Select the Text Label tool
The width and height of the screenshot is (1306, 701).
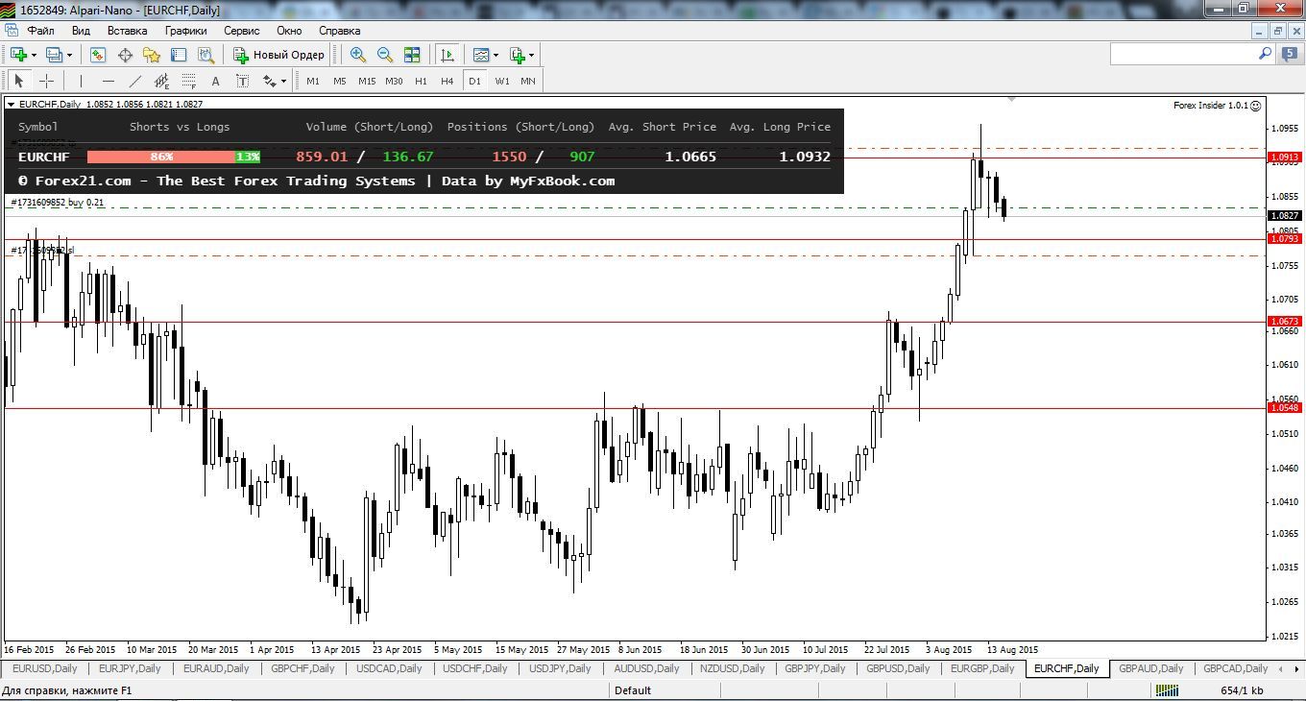pyautogui.click(x=242, y=81)
